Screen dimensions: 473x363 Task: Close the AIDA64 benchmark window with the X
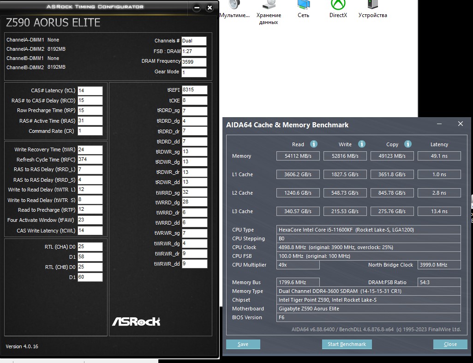tap(461, 124)
